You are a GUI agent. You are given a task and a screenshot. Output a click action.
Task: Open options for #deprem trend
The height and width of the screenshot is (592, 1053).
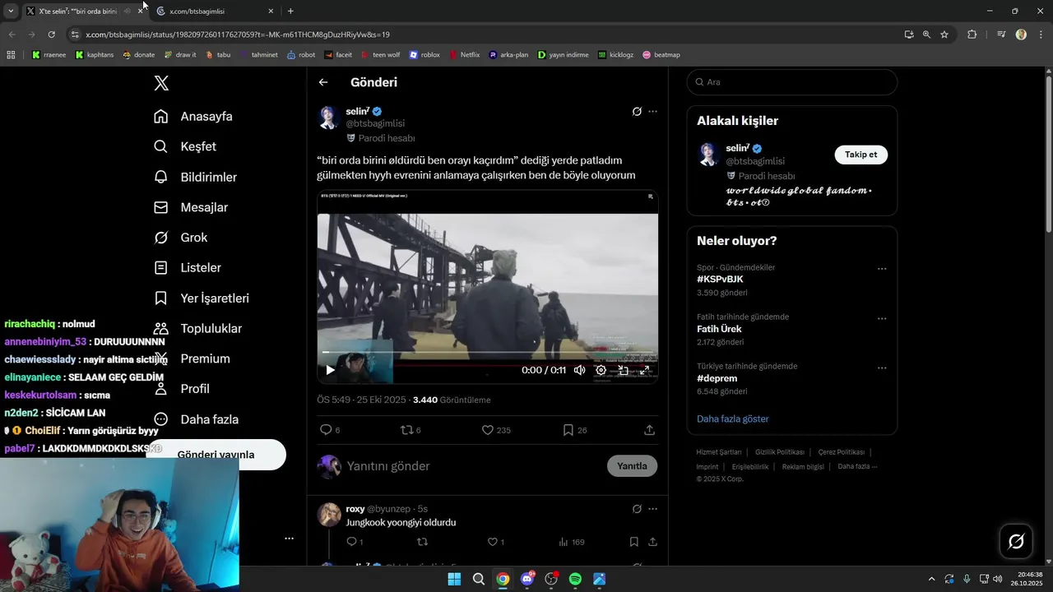pos(882,368)
